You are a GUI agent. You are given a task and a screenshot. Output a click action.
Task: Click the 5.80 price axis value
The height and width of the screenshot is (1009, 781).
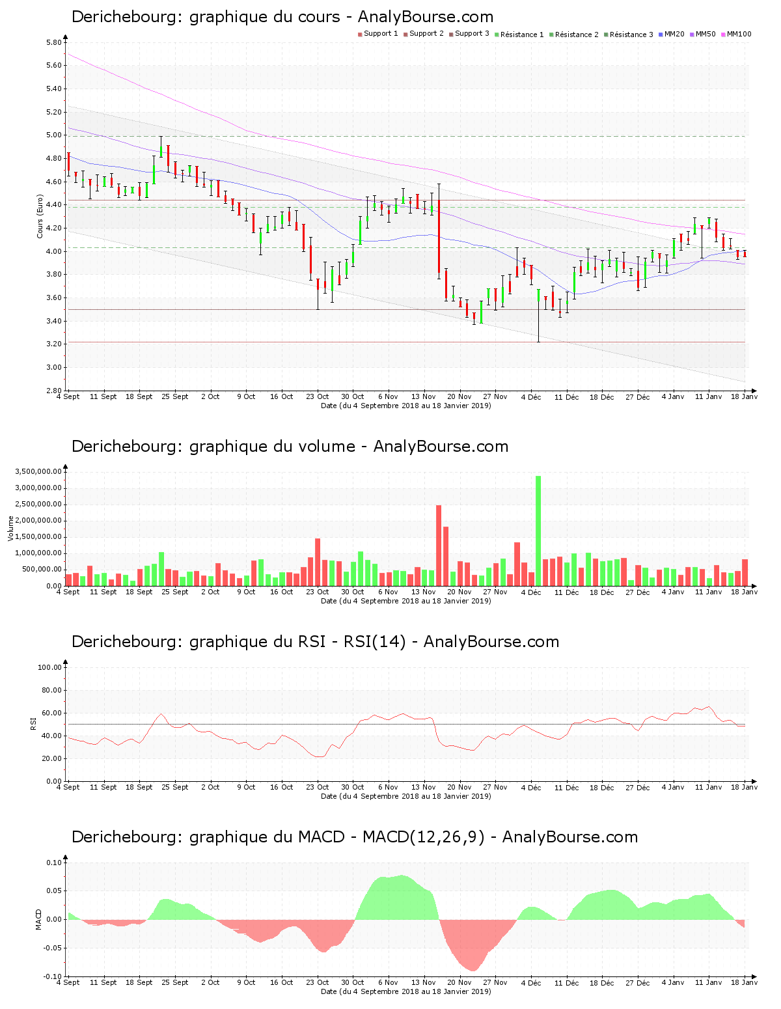tap(54, 42)
